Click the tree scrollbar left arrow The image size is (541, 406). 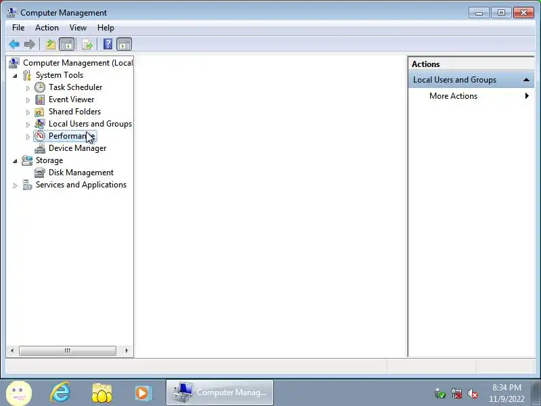click(12, 351)
